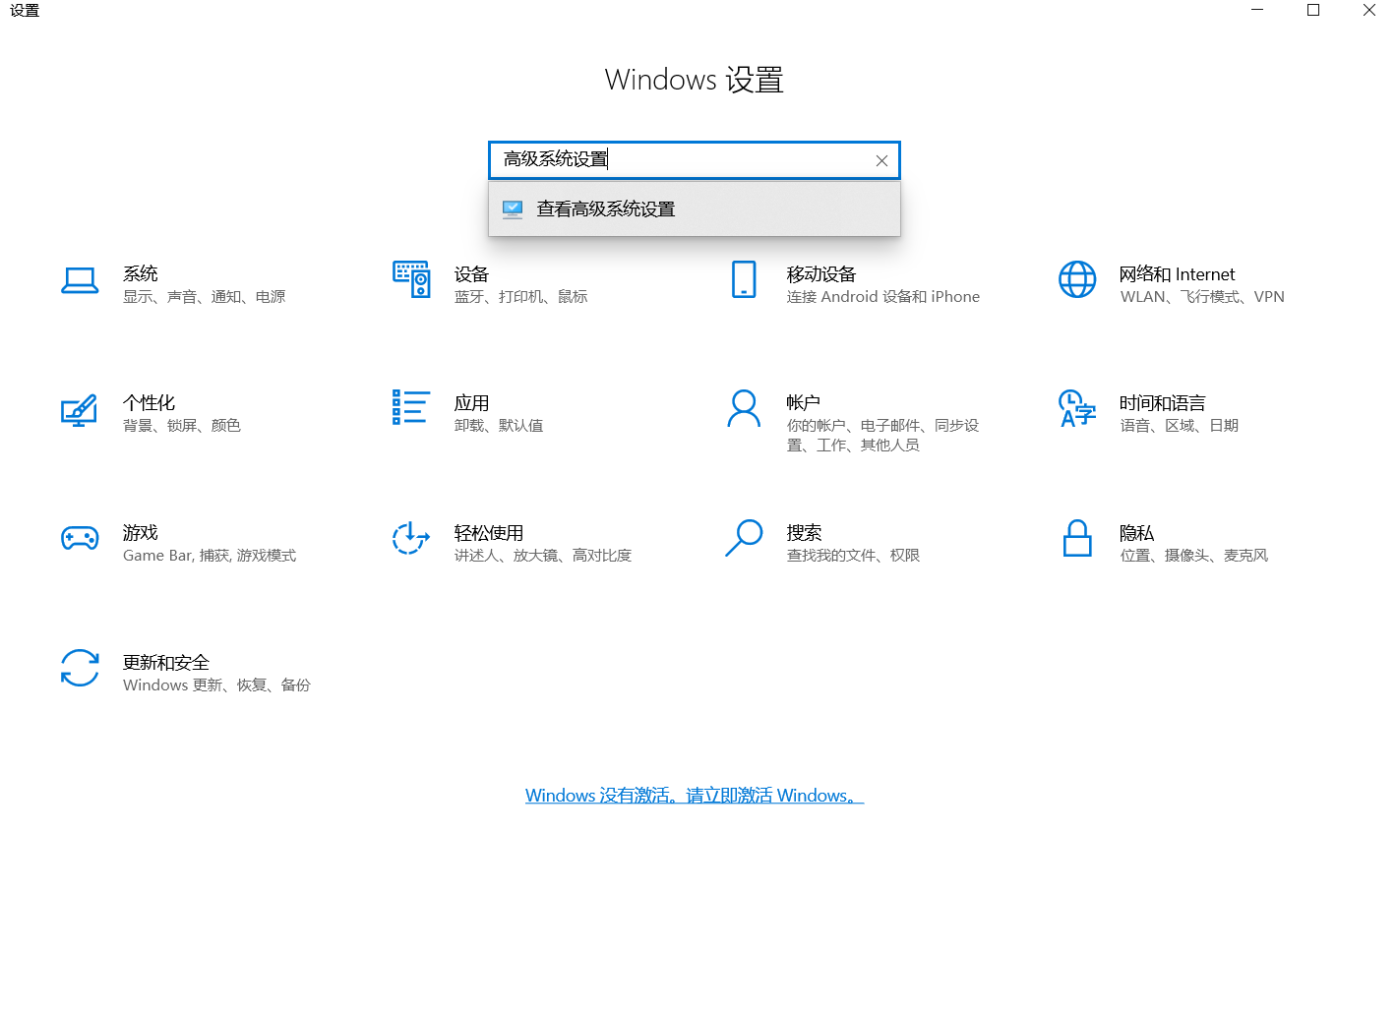The image size is (1396, 1012).
Task: Open the 应用 list icon
Action: point(410,407)
